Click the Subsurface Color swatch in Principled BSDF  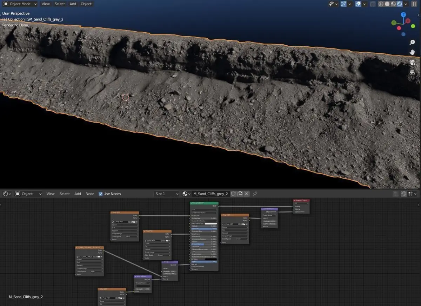tap(210, 223)
